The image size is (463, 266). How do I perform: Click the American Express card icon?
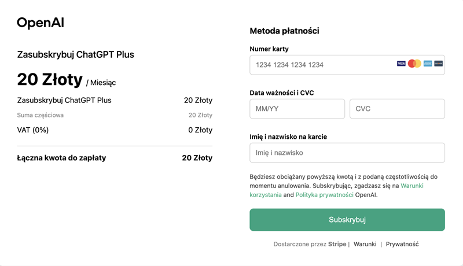click(428, 64)
